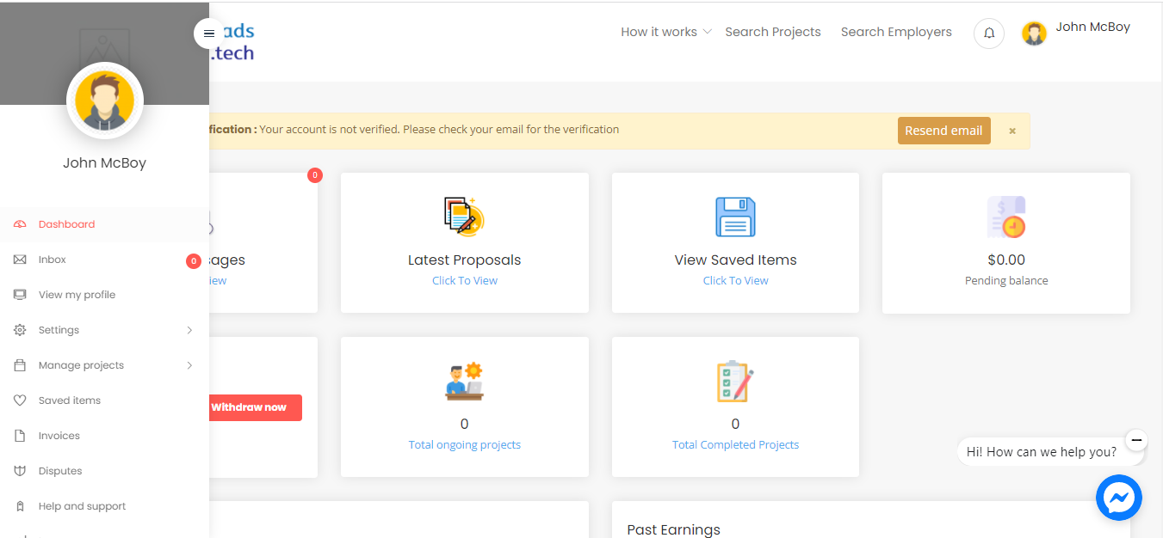Open Search Employers in top navigation
The width and height of the screenshot is (1163, 538).
tap(896, 32)
